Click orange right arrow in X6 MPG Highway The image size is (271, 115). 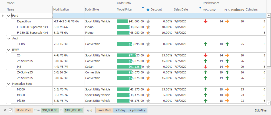coord(227,56)
